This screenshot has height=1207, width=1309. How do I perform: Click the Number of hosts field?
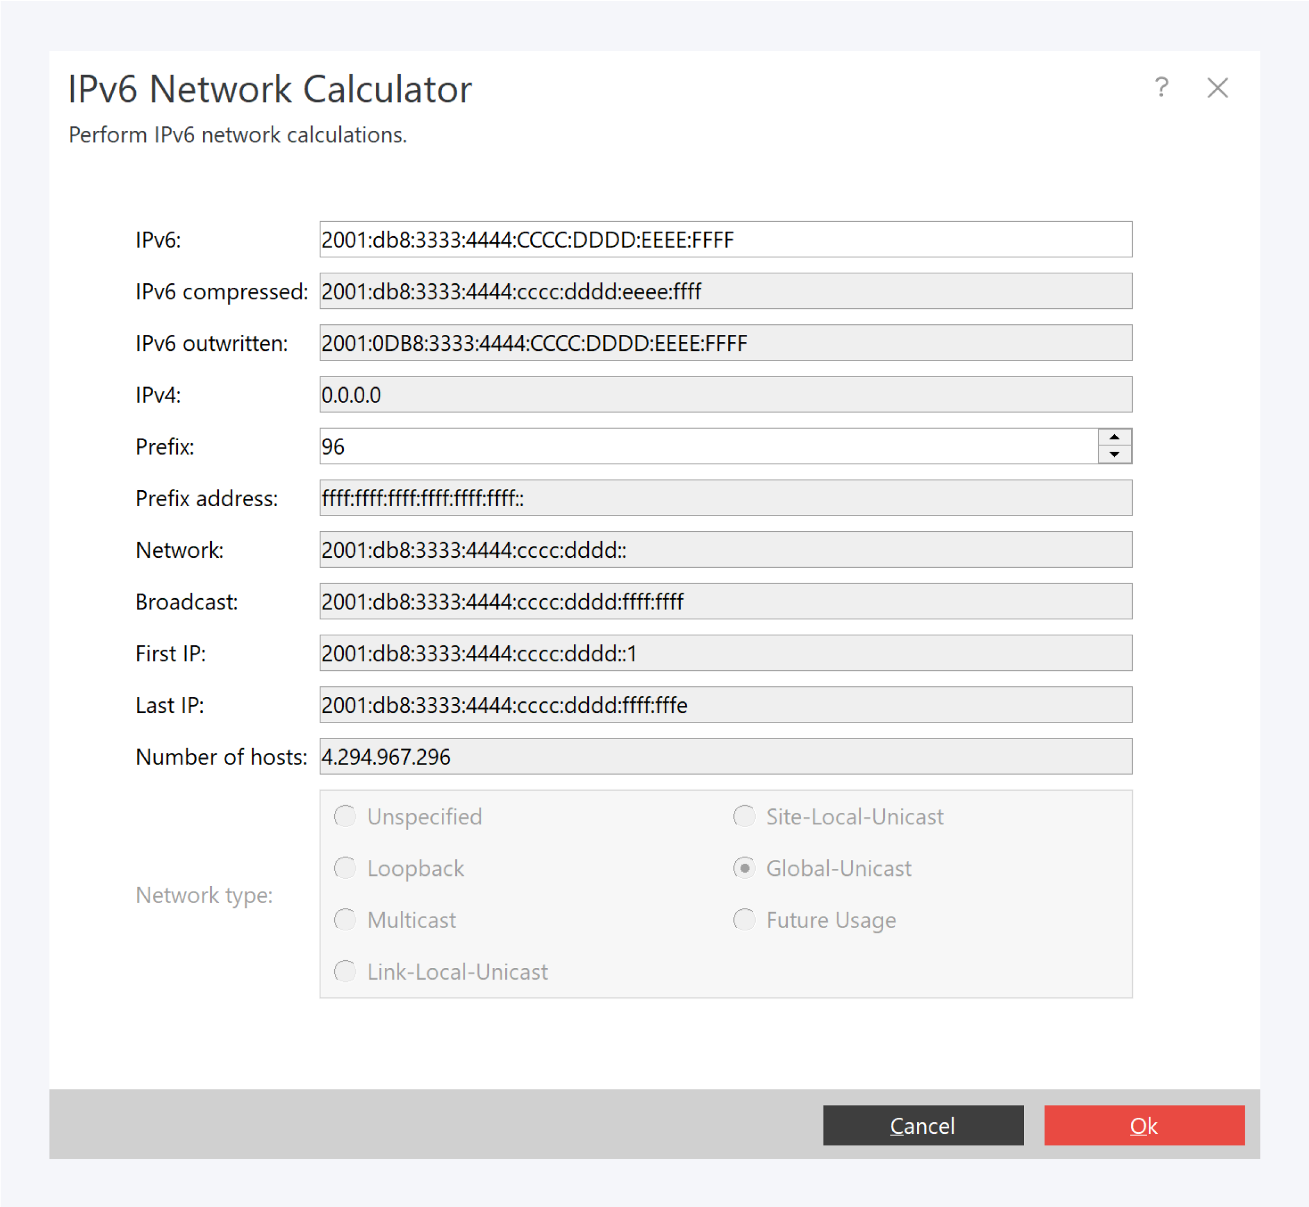pos(725,756)
